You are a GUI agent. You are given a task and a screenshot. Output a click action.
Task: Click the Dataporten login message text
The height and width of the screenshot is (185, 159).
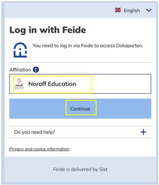[x=88, y=46]
